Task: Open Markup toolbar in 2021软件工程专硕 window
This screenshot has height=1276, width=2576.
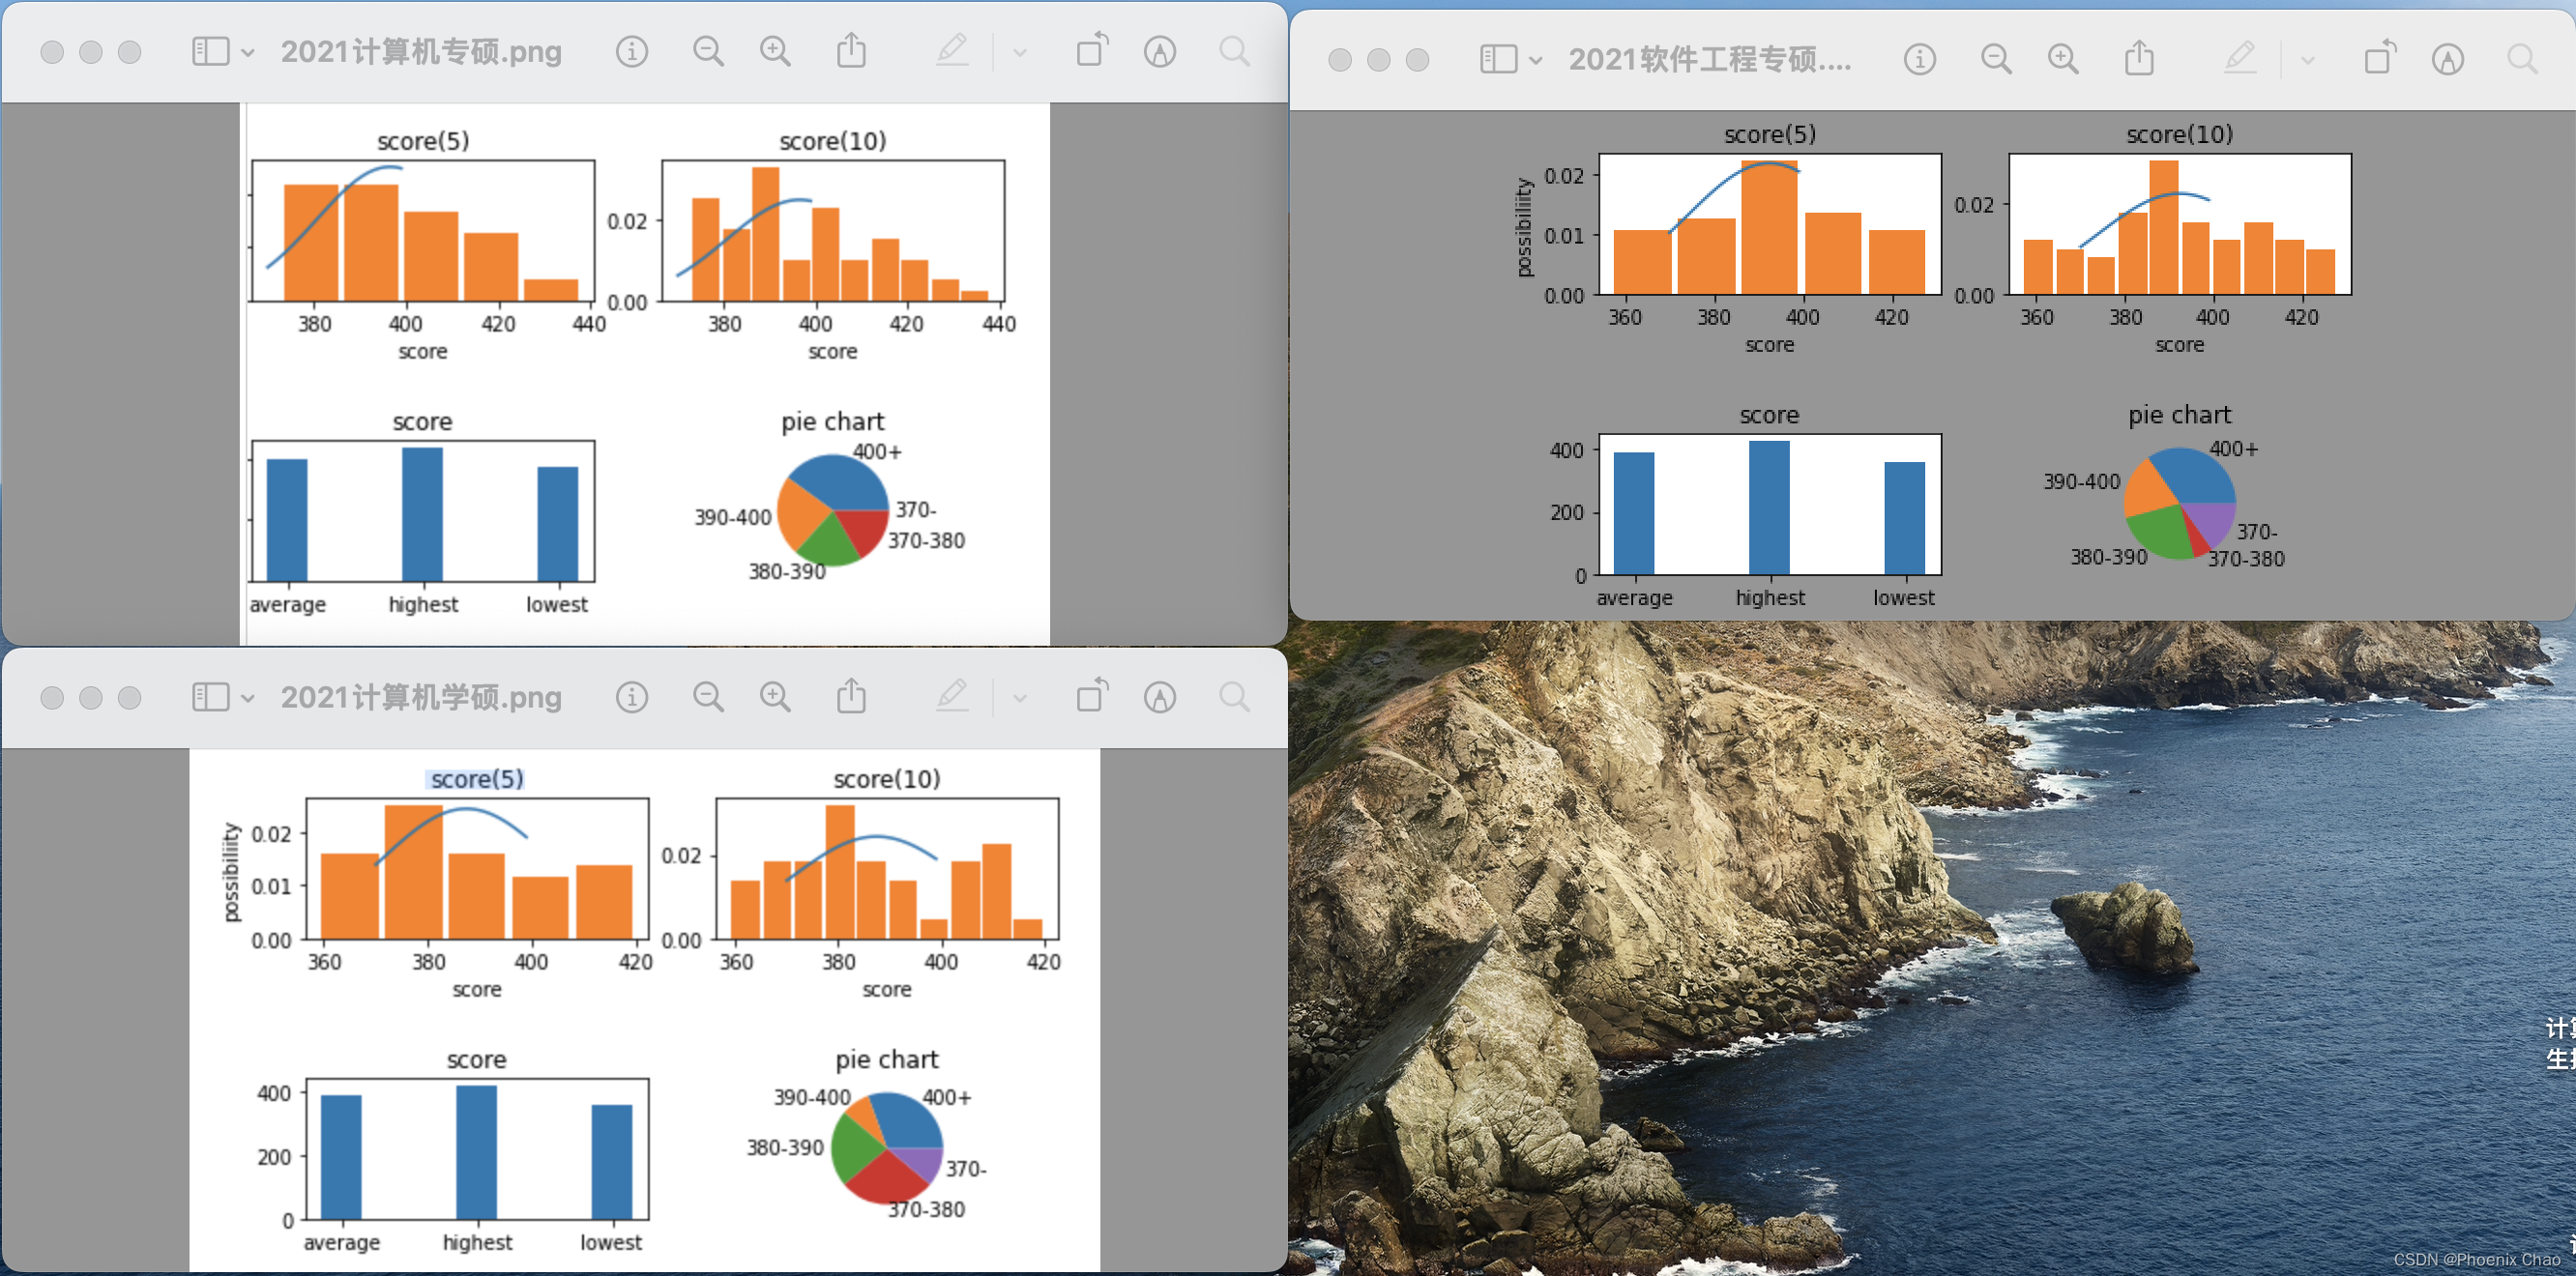Action: pyautogui.click(x=2447, y=59)
